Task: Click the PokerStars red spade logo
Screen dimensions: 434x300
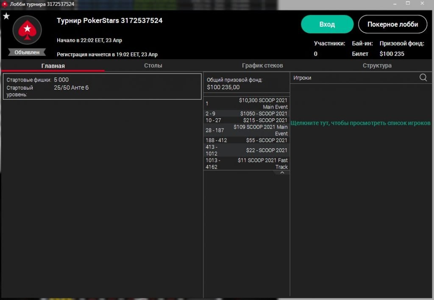Action: 27,30
